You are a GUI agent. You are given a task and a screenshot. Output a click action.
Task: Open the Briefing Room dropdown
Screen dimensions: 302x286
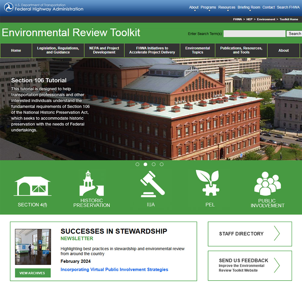(249, 7)
